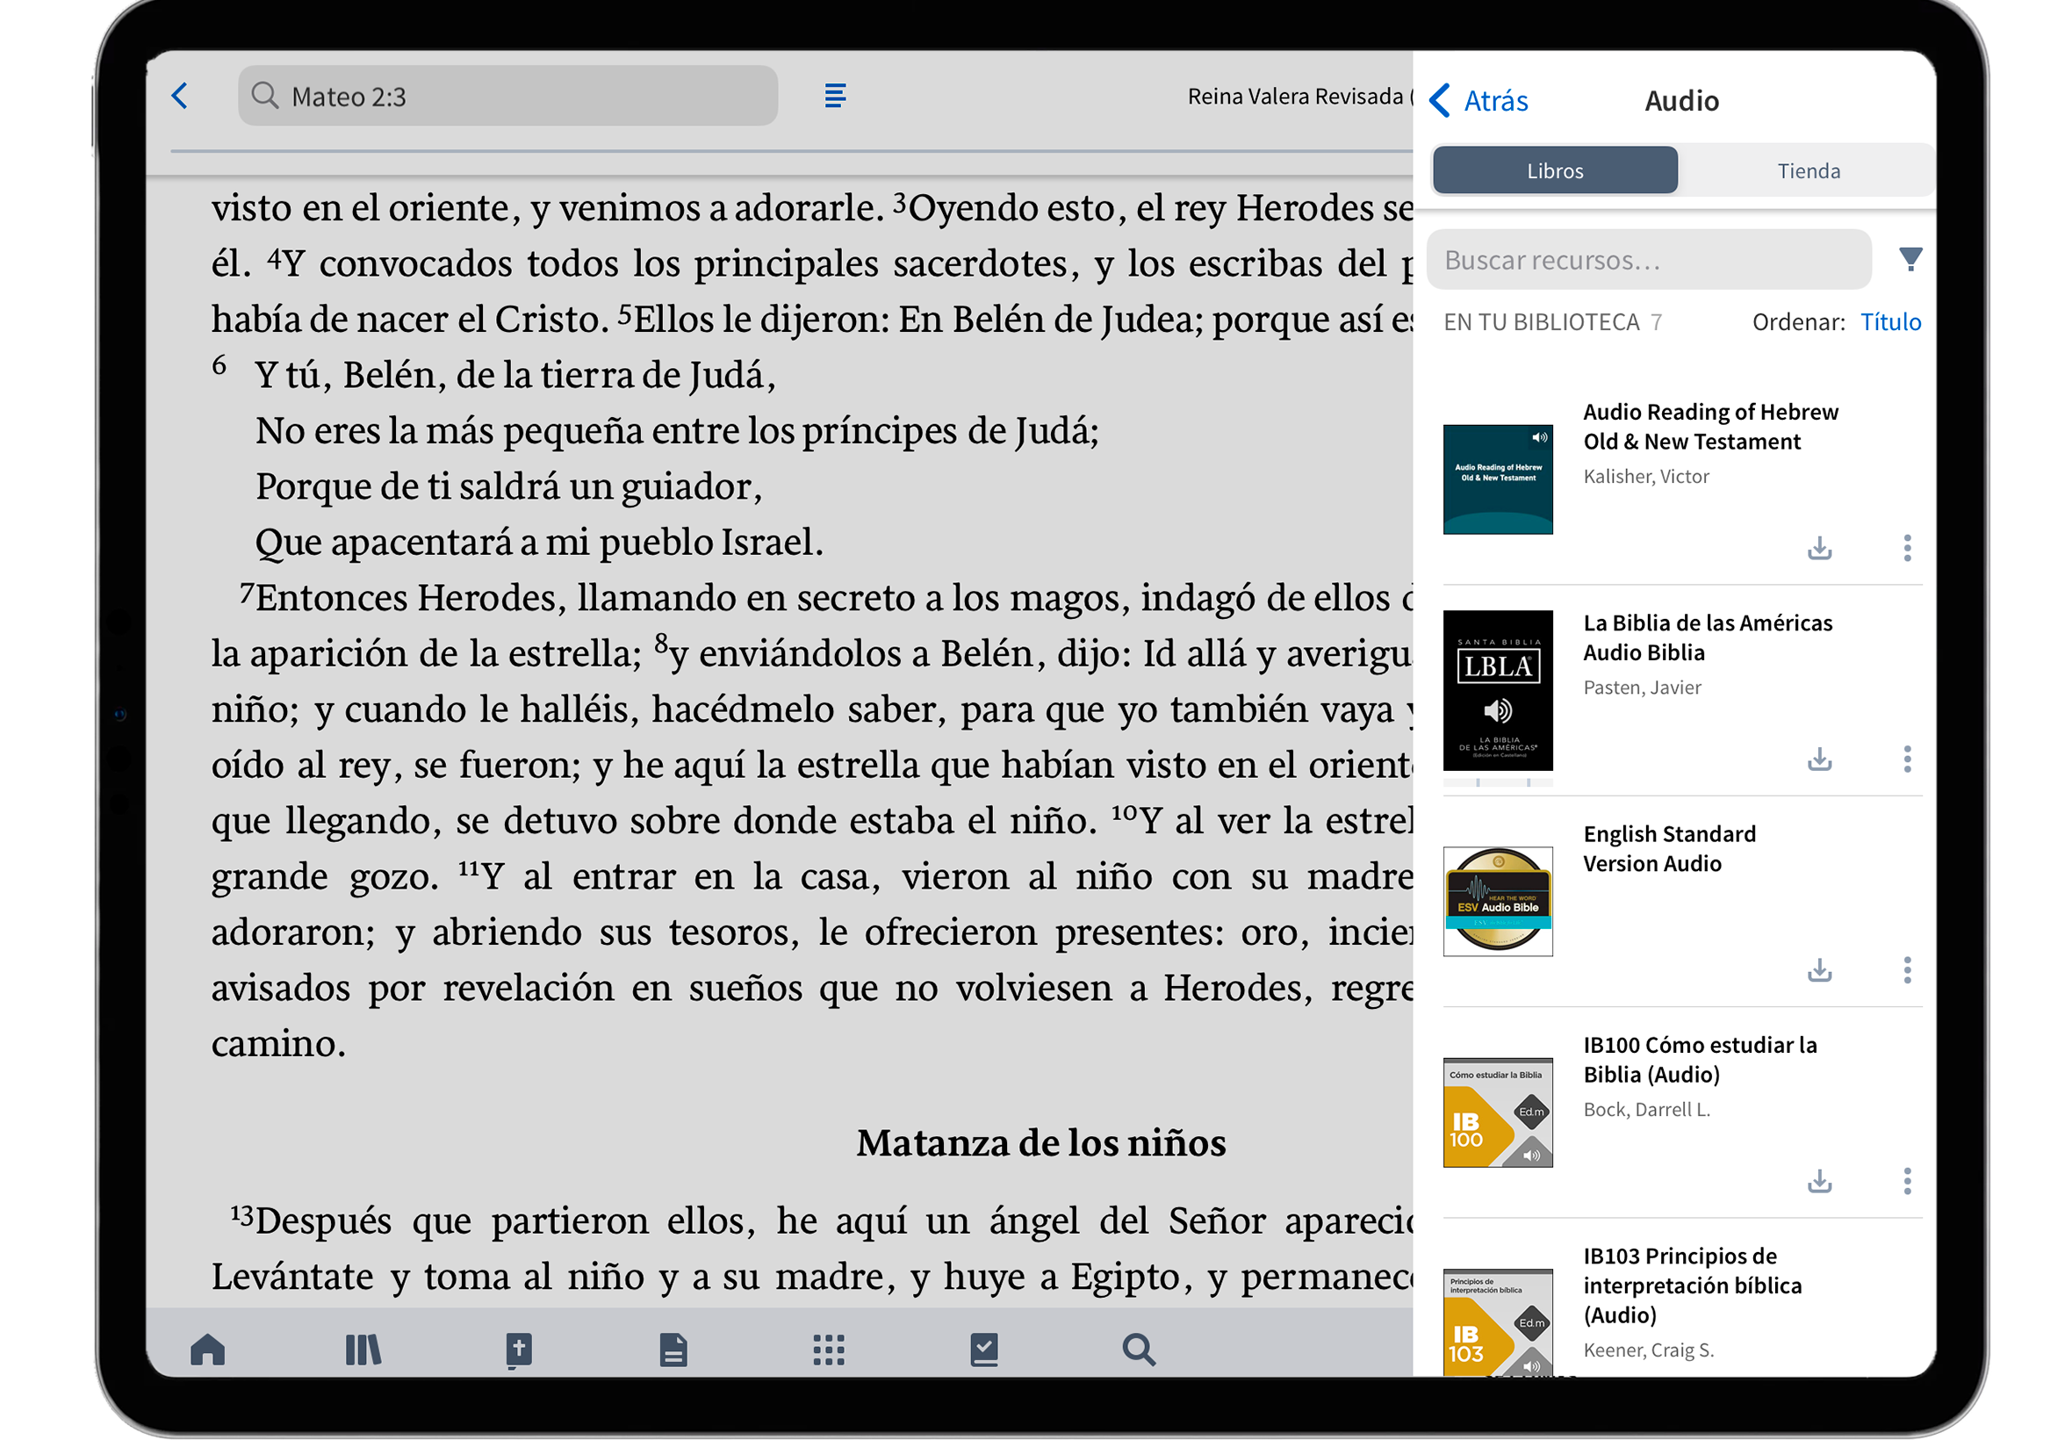2072x1440 pixels.
Task: Download IB100 Cómo estudiar la Biblia
Action: pos(1818,1182)
